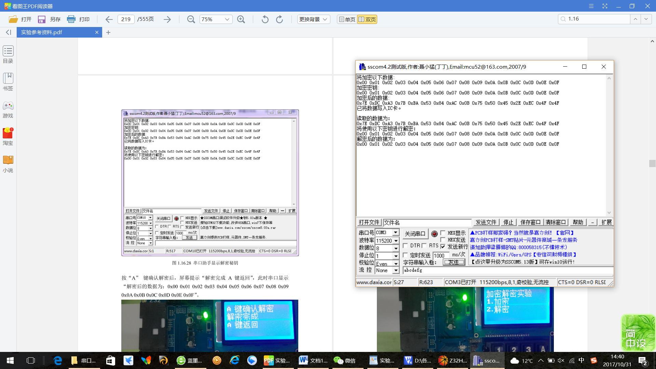Image resolution: width=656 pixels, height=369 pixels.
Task: Click the page number field showing 219
Action: [x=126, y=19]
